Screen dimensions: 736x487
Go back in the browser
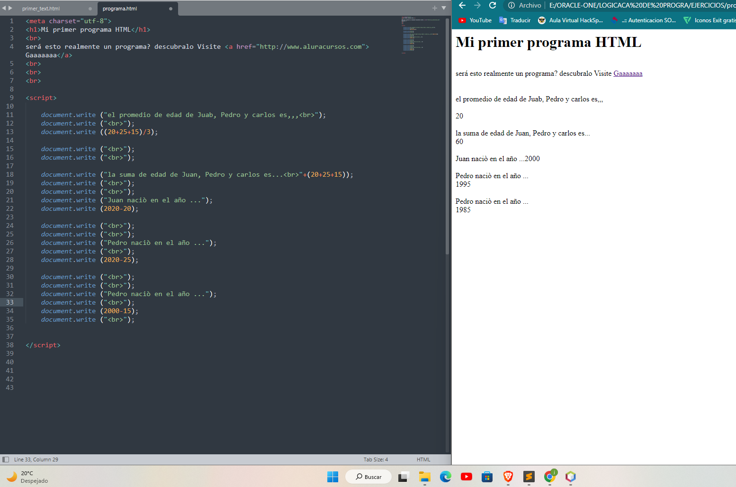[x=462, y=5]
